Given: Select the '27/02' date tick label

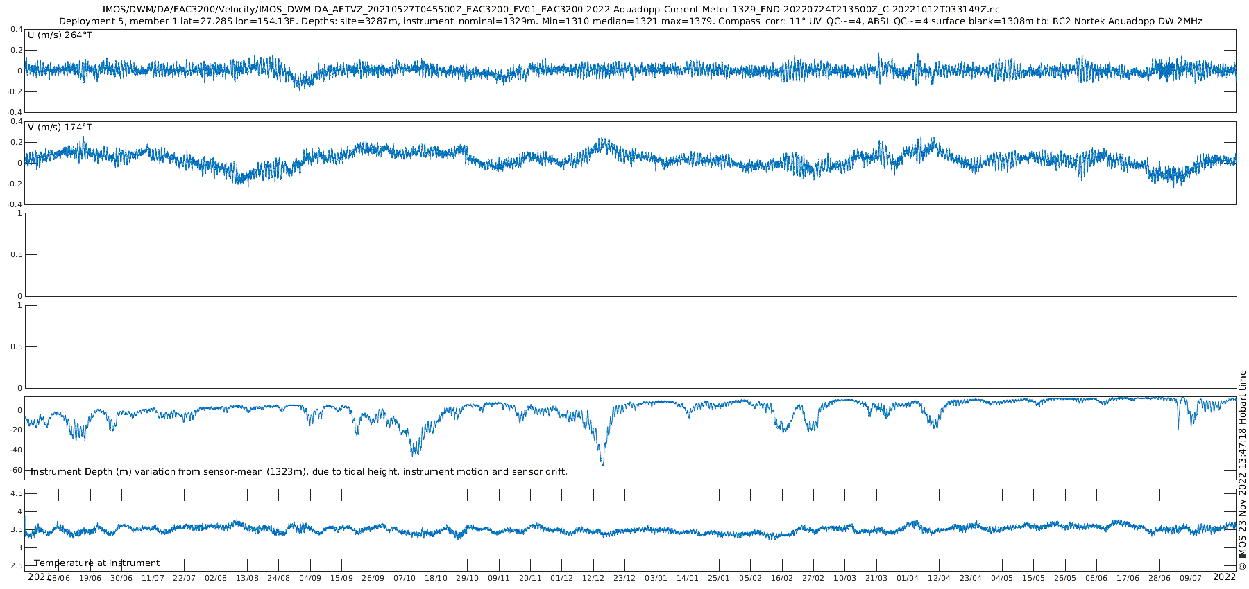Looking at the screenshot, I should click(813, 578).
